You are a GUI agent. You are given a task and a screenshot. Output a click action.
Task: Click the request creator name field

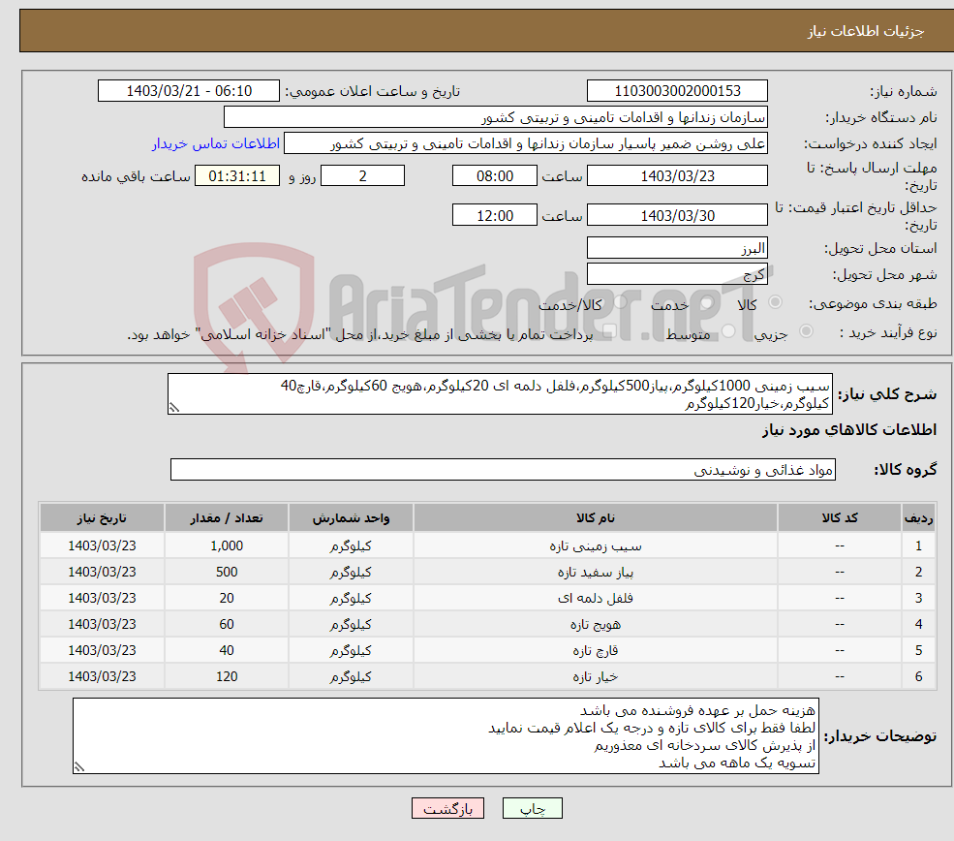pyautogui.click(x=526, y=143)
